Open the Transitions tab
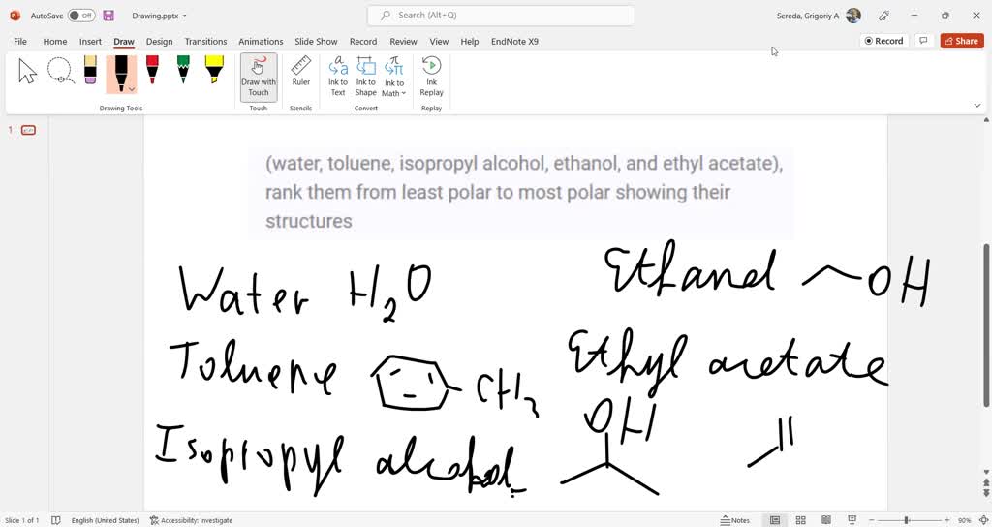The image size is (992, 527). pos(205,41)
